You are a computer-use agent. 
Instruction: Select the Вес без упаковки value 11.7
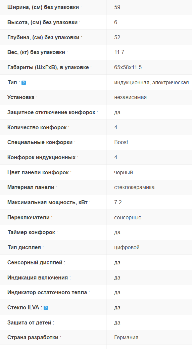119,52
